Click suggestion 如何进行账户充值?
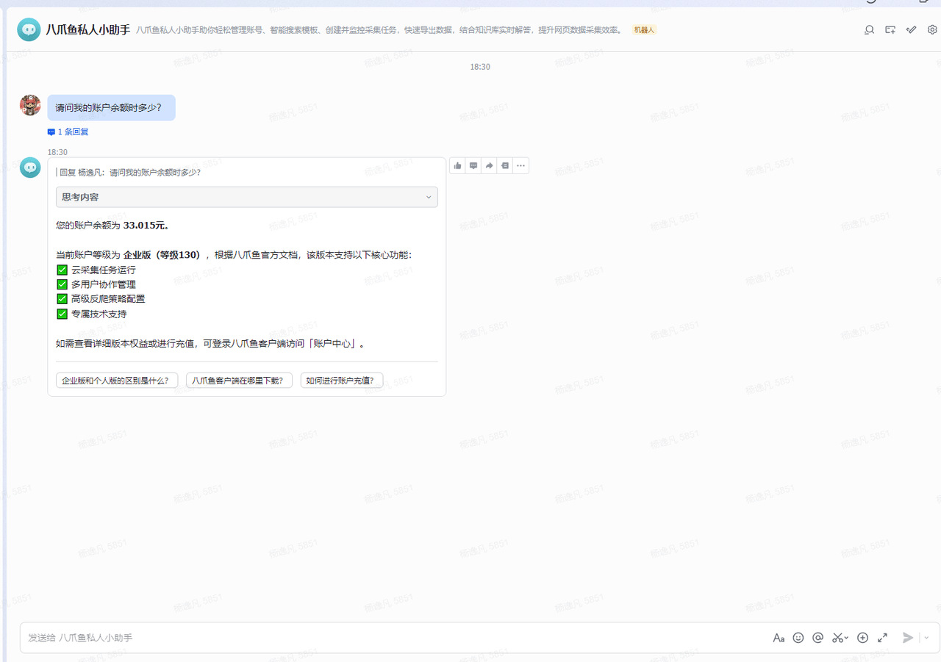 tap(342, 381)
